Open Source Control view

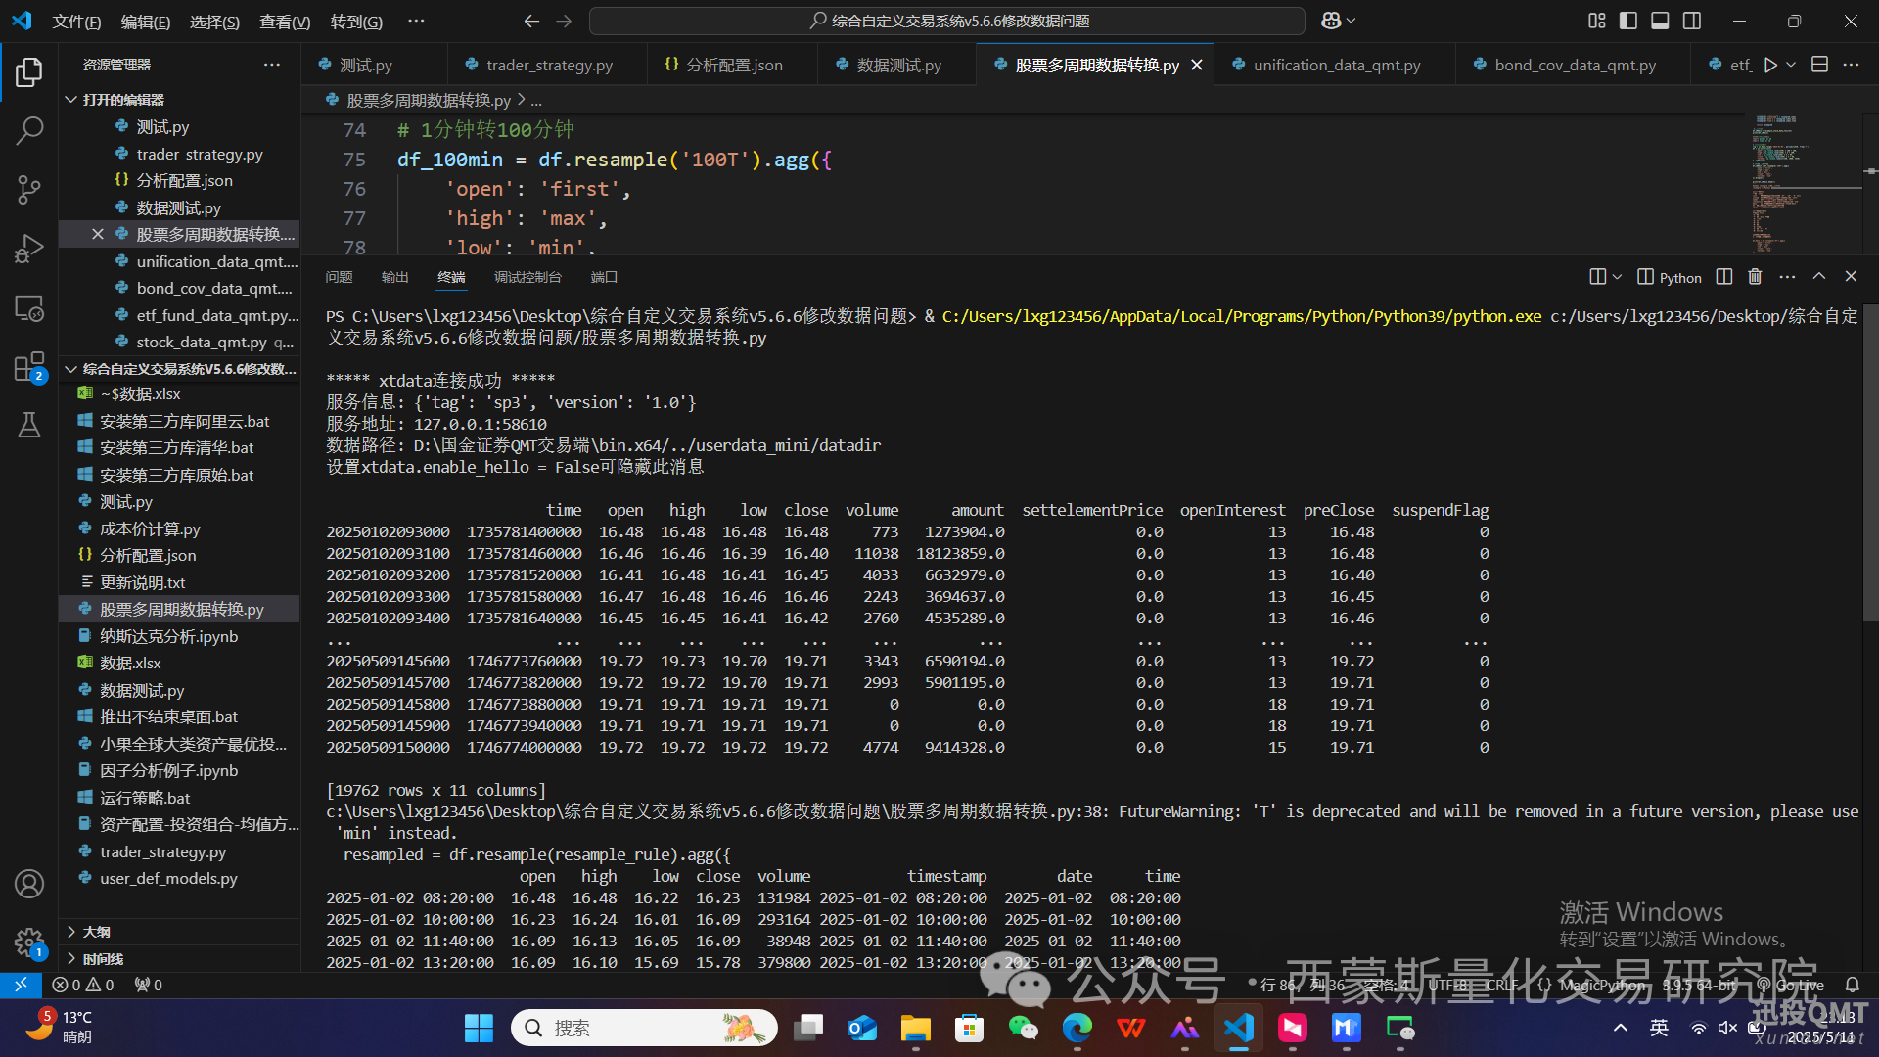(29, 190)
